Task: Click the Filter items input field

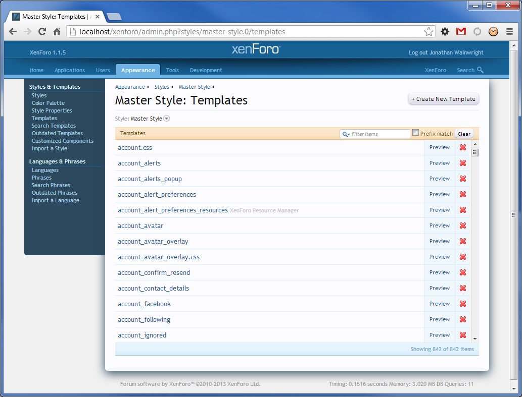Action: 380,134
